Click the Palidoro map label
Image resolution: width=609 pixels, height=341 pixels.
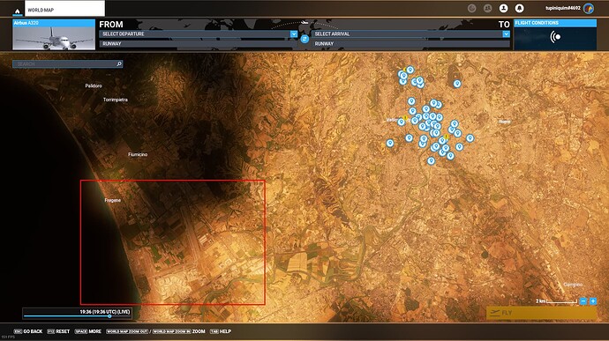[x=94, y=85]
